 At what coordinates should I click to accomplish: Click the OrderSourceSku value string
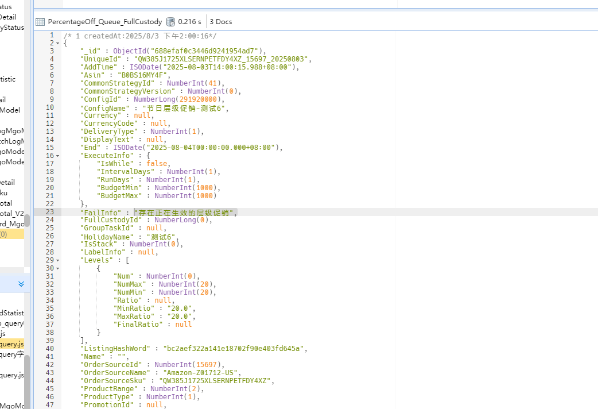pos(215,381)
